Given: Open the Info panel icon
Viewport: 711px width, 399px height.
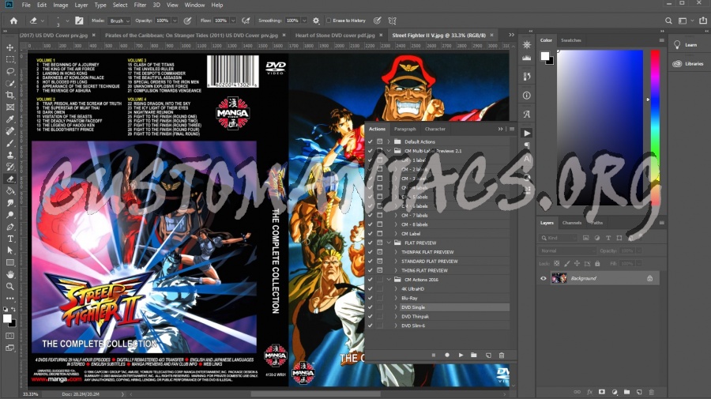Looking at the screenshot, I should [x=526, y=96].
